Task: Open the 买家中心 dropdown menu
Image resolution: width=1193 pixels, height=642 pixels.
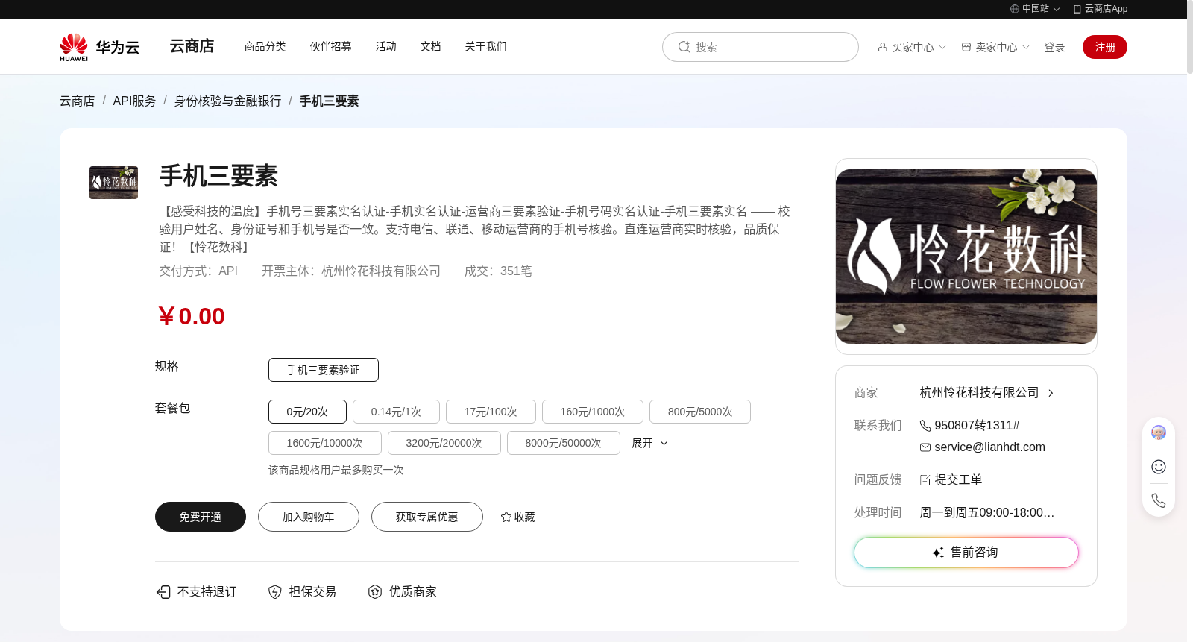Action: tap(912, 47)
